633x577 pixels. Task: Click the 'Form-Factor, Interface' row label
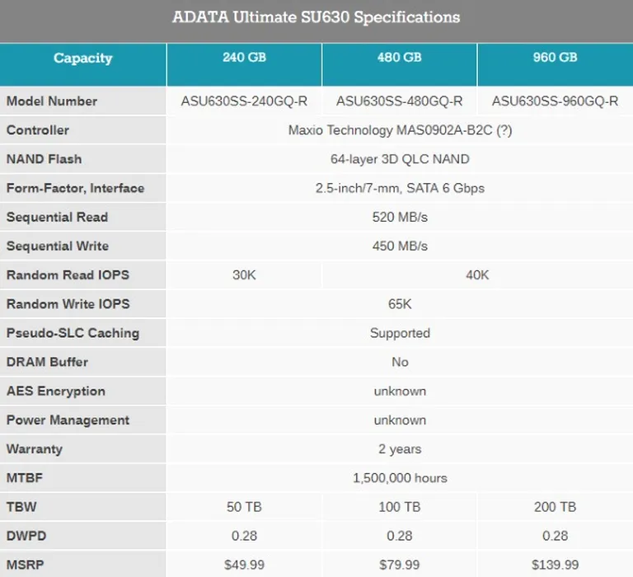(76, 188)
